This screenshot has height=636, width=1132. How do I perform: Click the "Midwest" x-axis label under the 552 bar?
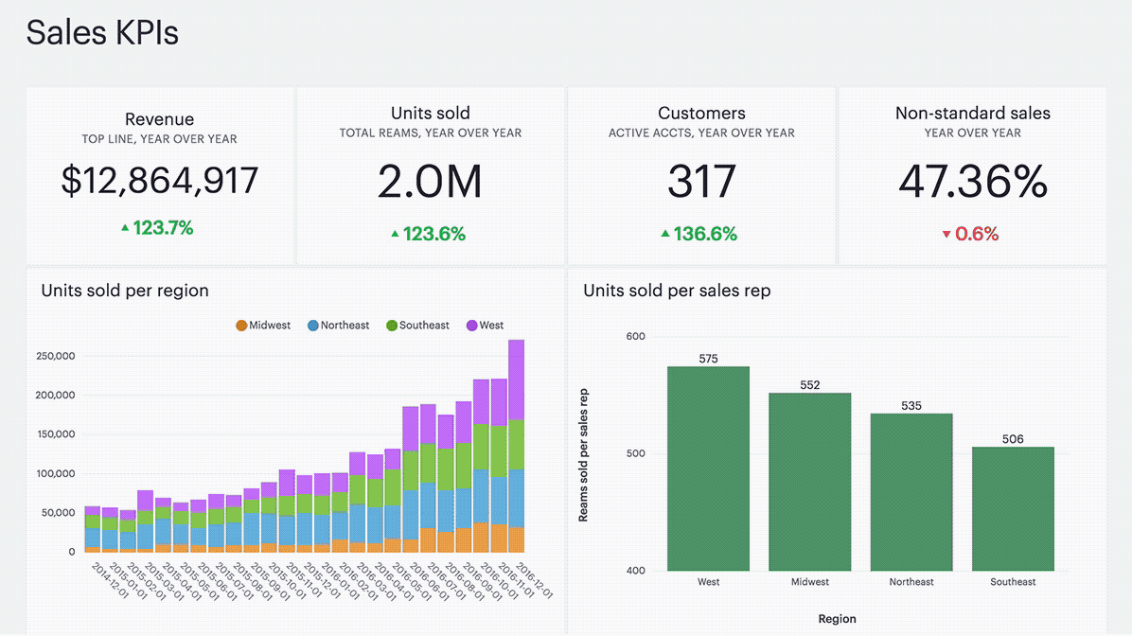[x=810, y=582]
